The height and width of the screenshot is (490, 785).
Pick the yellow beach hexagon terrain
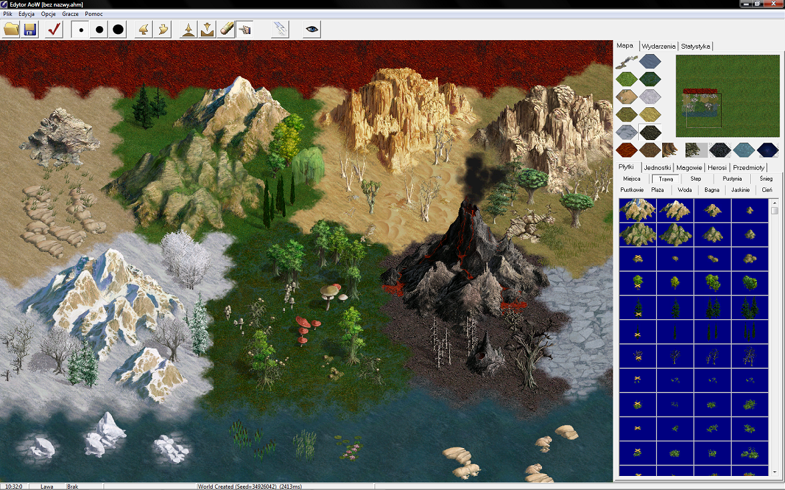click(650, 115)
